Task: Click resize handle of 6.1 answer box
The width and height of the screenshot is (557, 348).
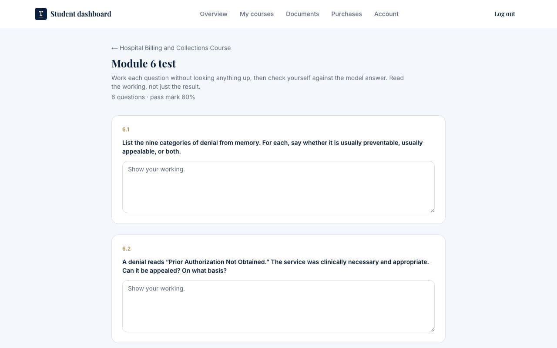Action: (432, 210)
